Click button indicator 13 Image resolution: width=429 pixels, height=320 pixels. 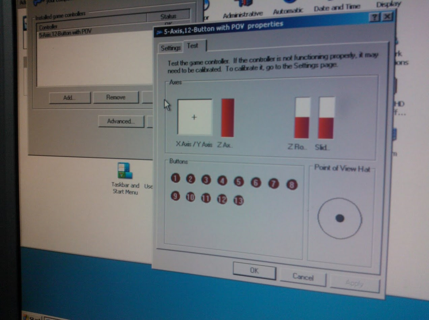(x=238, y=201)
